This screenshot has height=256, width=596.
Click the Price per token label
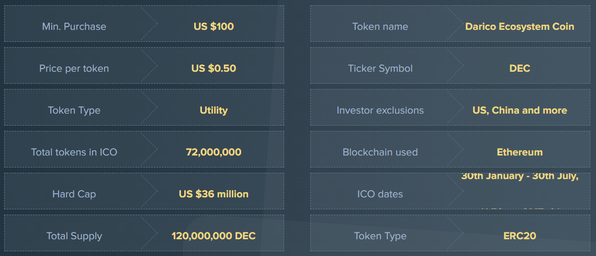(x=74, y=69)
